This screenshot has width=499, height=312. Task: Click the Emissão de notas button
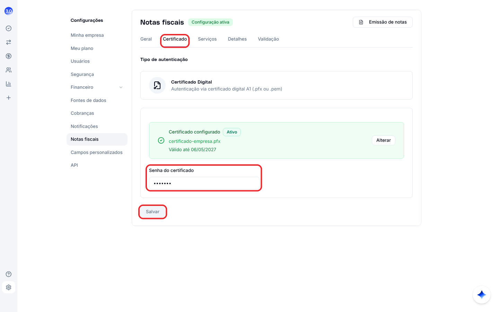click(383, 22)
